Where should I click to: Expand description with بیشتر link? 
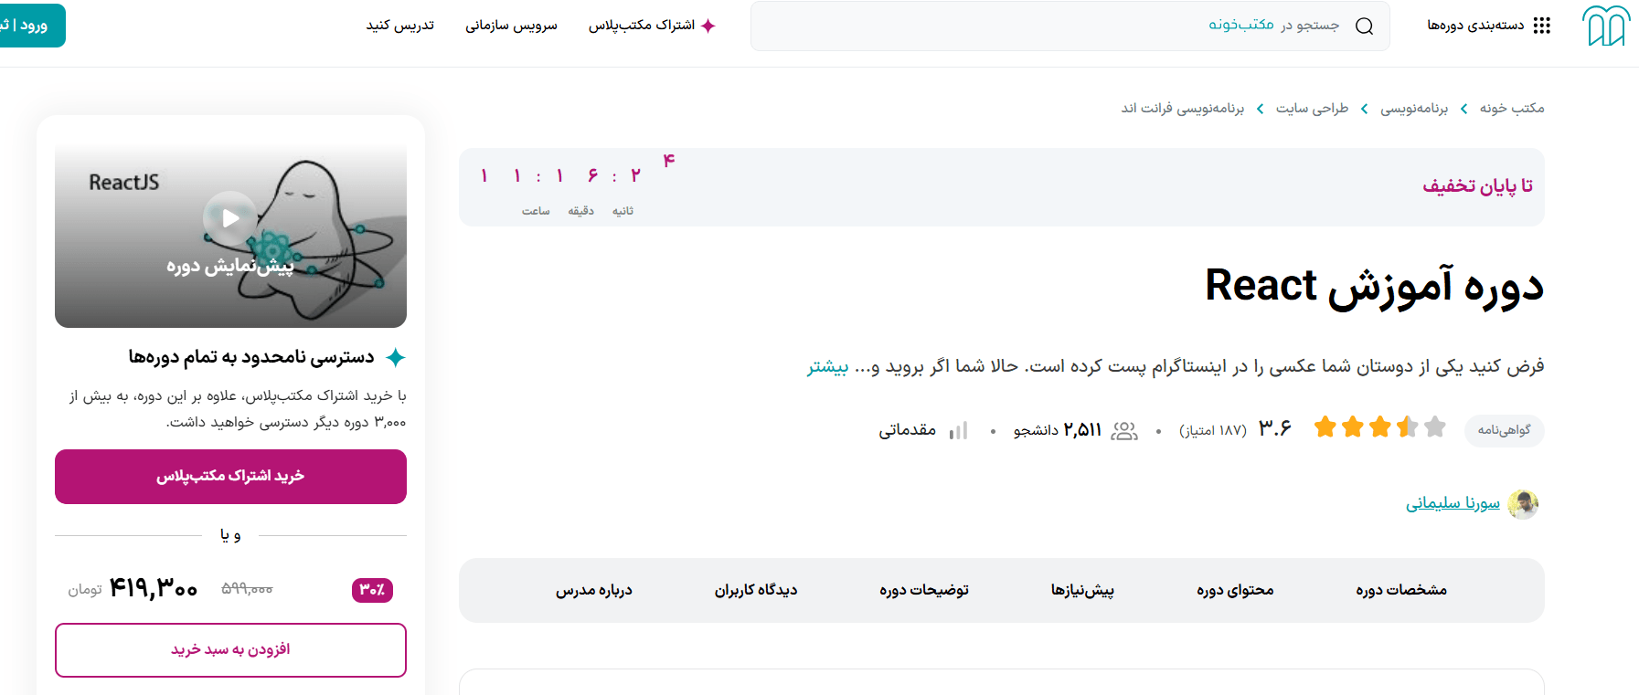[x=827, y=366]
